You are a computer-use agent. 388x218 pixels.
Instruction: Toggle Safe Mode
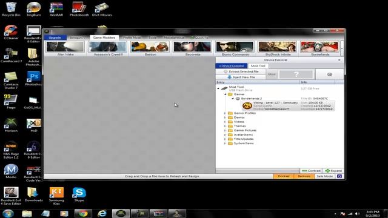324,176
